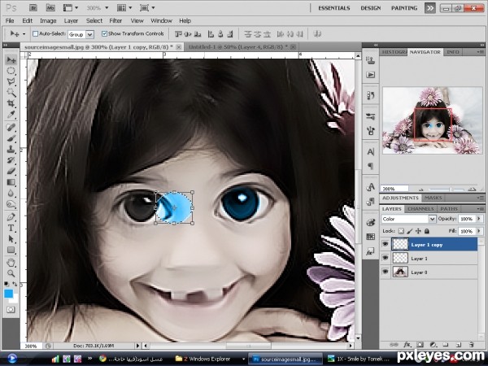488x366 pixels.
Task: Uncheck Show Transform Controls
Action: click(104, 33)
